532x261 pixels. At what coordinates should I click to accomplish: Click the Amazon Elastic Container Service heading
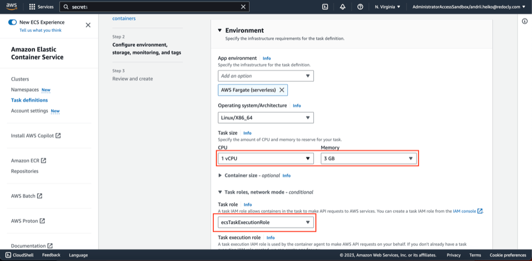coord(37,53)
